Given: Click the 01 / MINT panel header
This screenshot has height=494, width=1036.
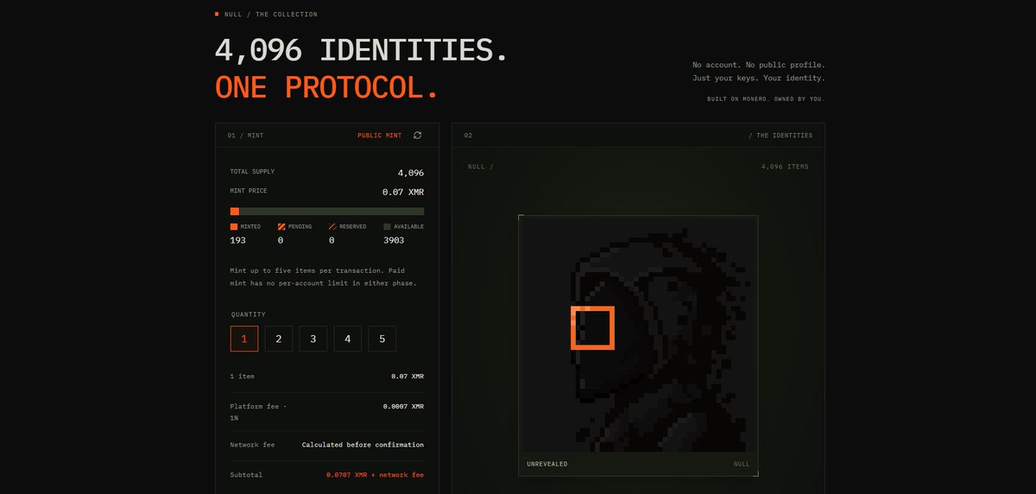Looking at the screenshot, I should tap(246, 136).
